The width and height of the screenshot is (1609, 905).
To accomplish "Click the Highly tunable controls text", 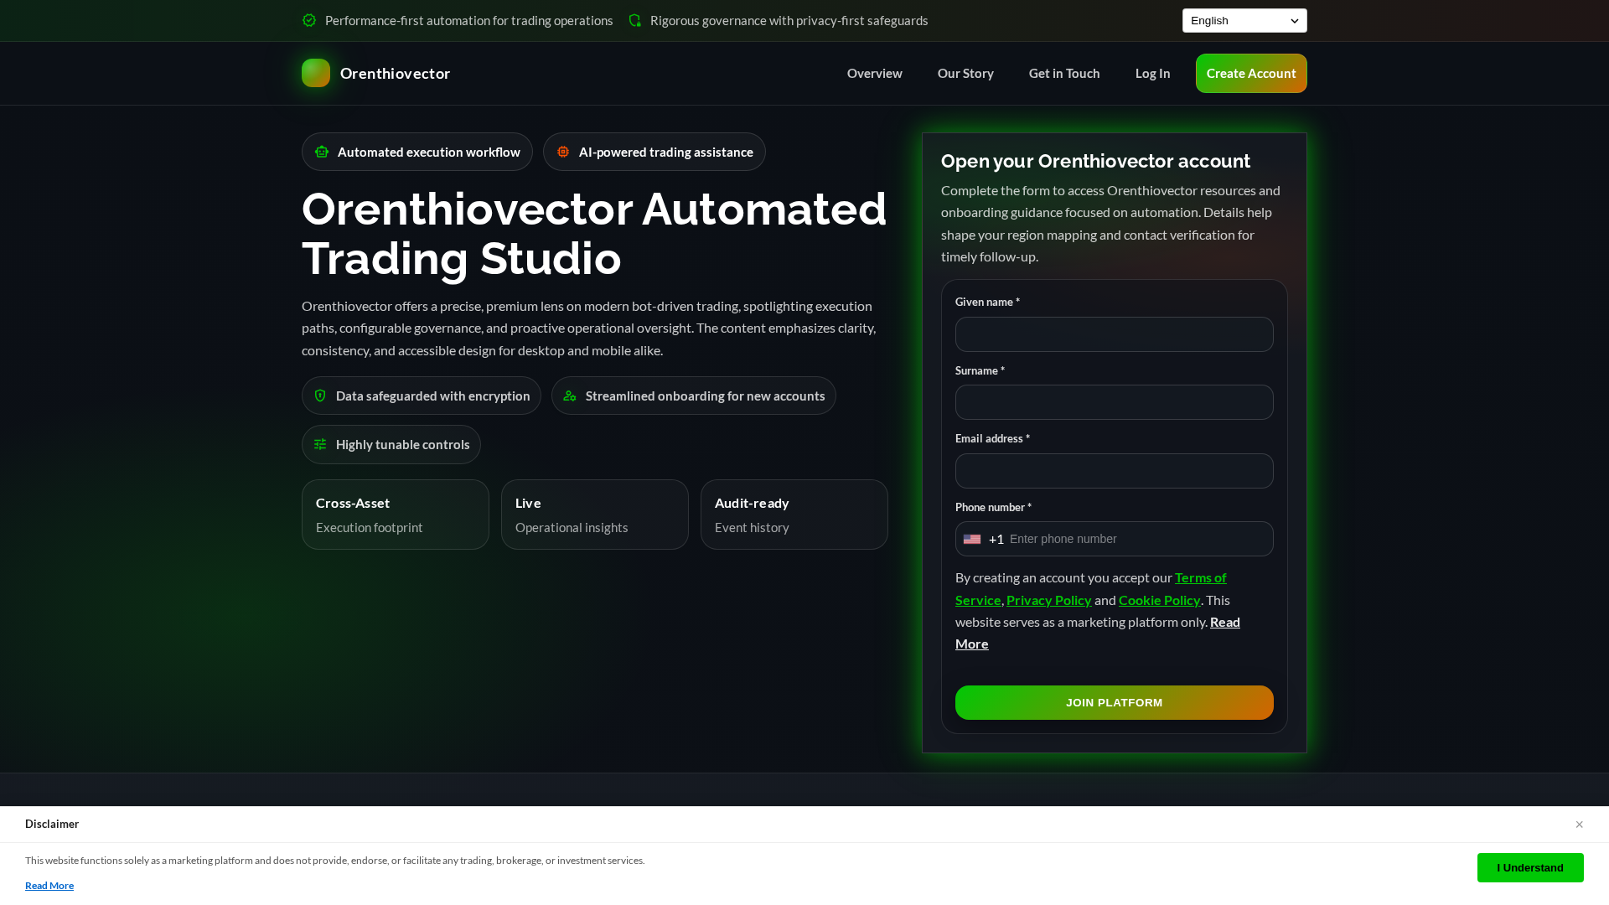I will pos(402,444).
